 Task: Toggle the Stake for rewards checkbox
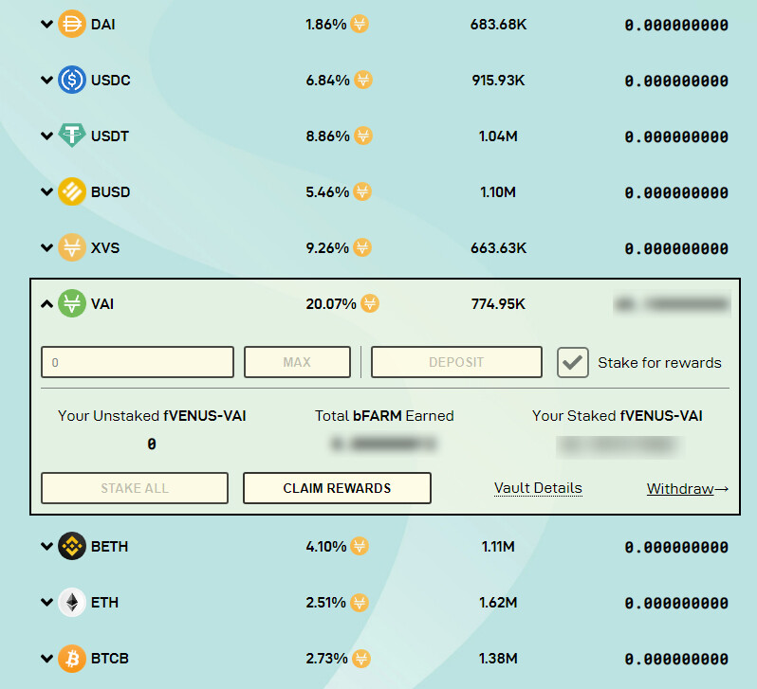click(x=573, y=362)
